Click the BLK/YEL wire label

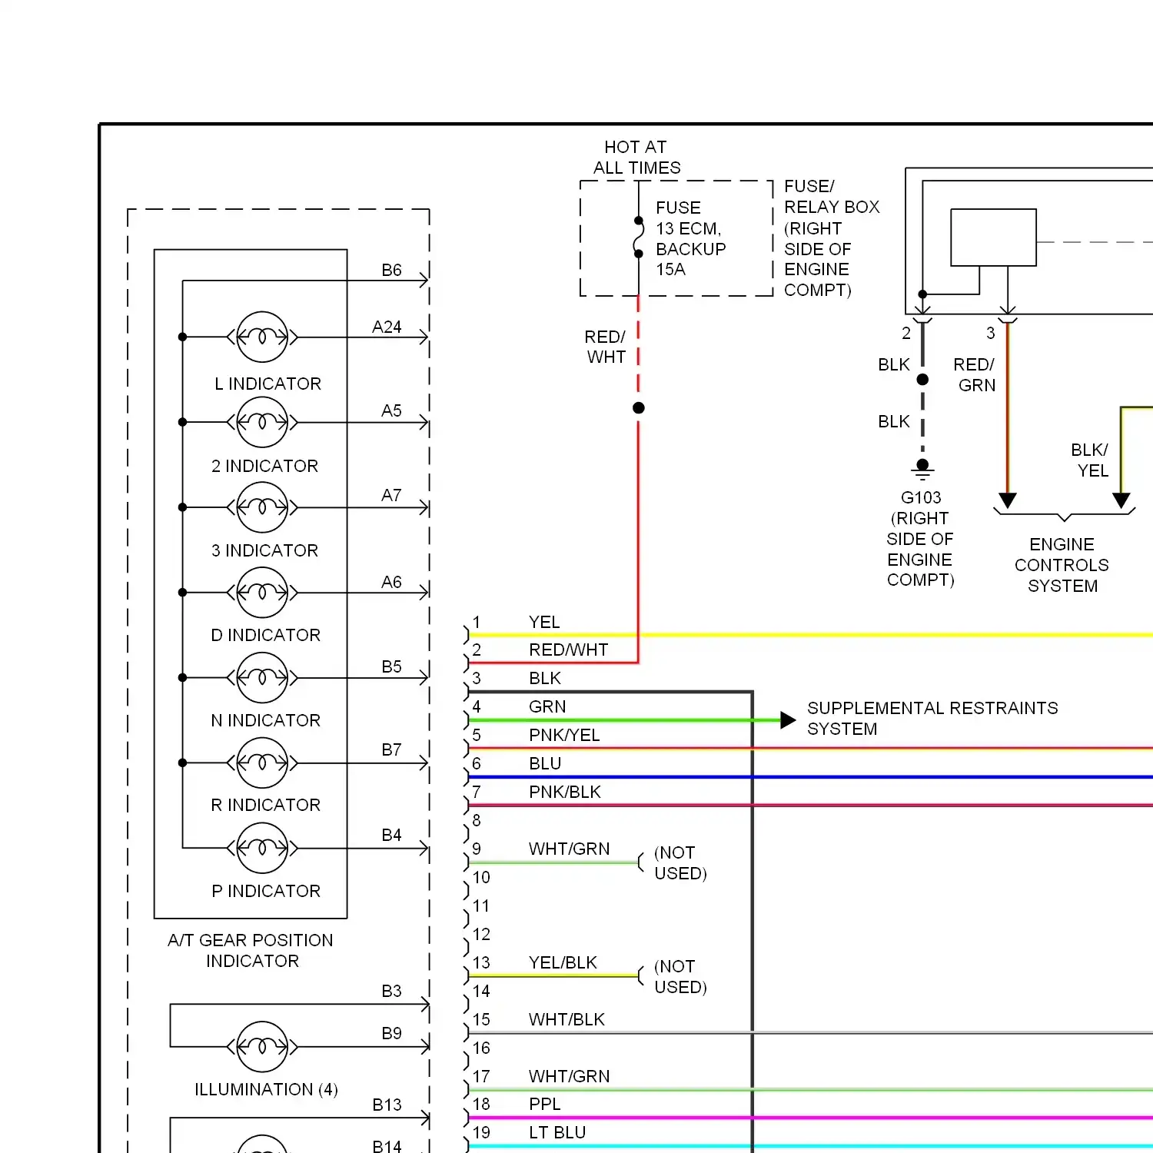1090,460
